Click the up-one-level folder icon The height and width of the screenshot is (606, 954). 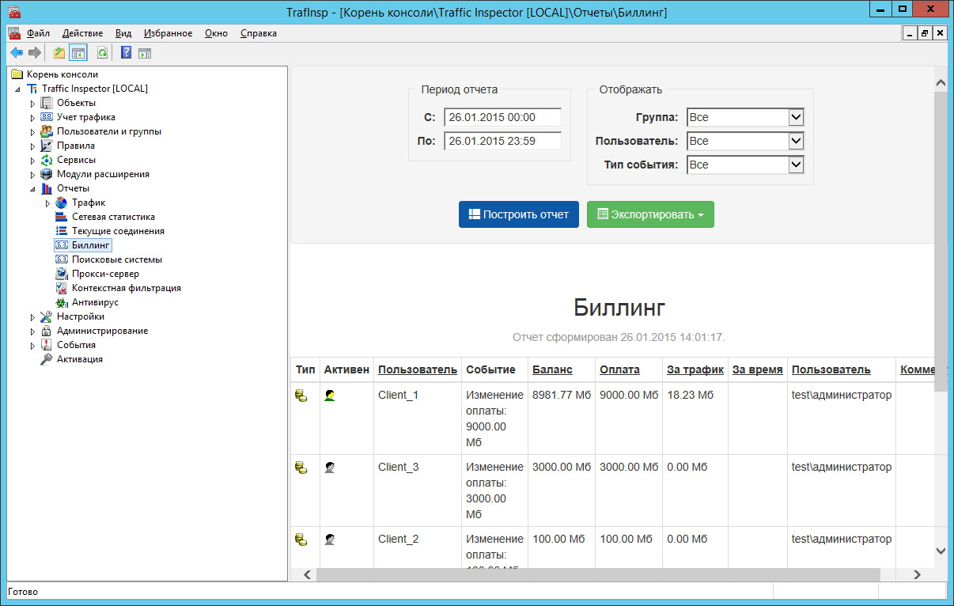click(x=59, y=53)
